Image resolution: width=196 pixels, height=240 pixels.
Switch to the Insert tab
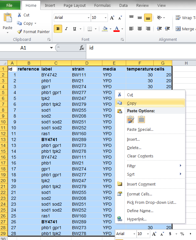pyautogui.click(x=50, y=6)
